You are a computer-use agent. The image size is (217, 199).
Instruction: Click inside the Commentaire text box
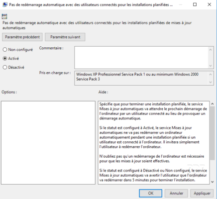coord(141,58)
